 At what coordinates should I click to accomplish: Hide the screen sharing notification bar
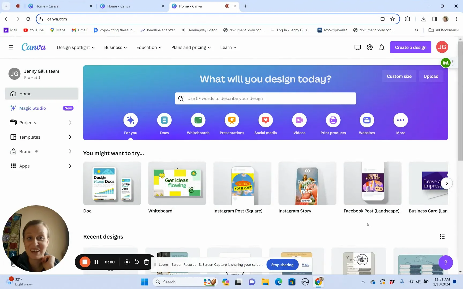coord(305,265)
